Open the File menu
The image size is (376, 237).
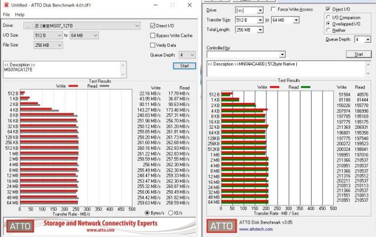6,15
